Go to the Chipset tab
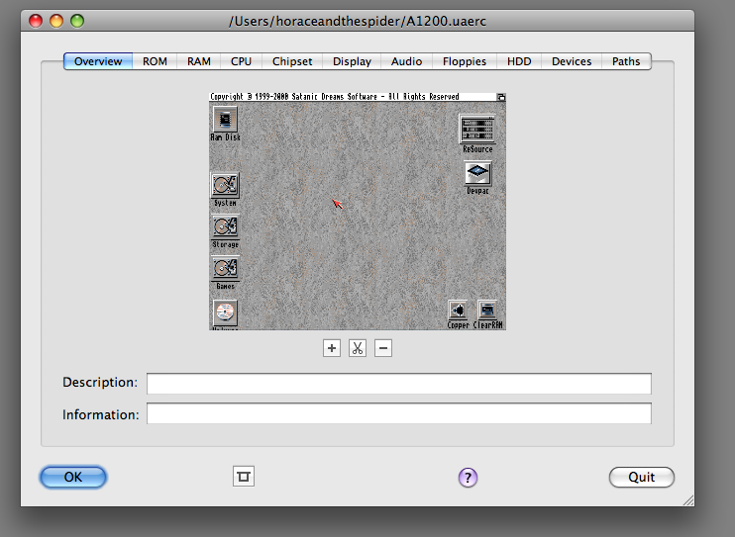This screenshot has height=537, width=735. (292, 61)
